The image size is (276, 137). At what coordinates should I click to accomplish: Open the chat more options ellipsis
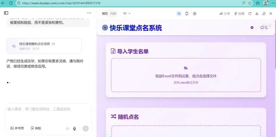(x=89, y=13)
